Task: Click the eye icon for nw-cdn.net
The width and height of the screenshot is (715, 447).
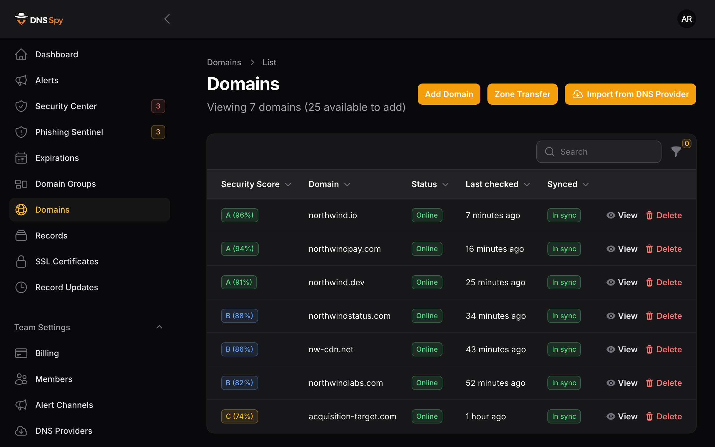Action: tap(611, 349)
